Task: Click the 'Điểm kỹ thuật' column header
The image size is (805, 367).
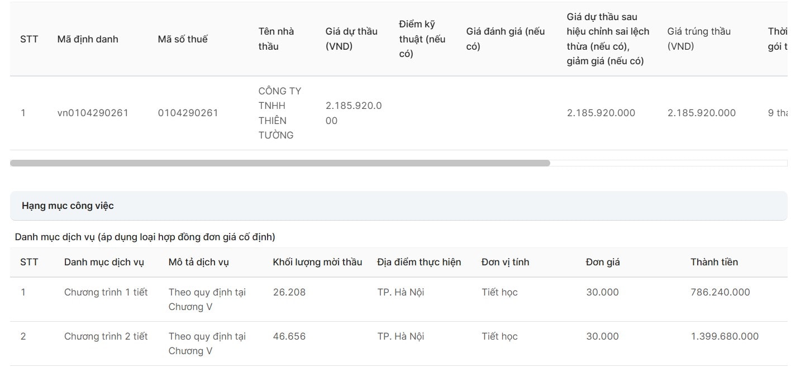Action: click(422, 39)
